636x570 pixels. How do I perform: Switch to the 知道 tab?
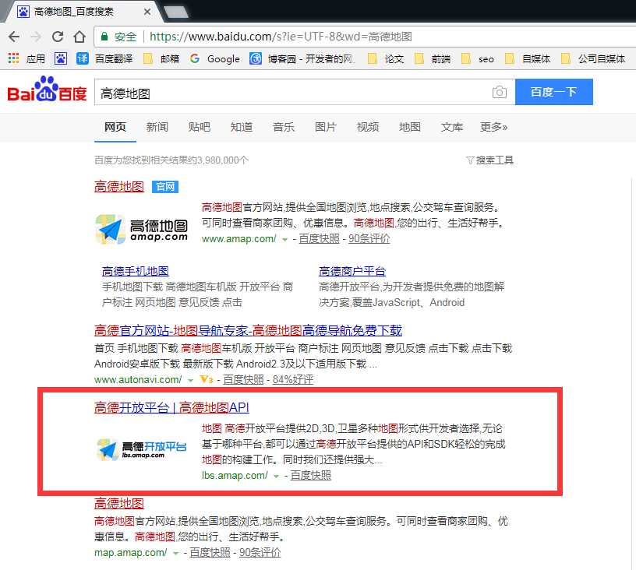pyautogui.click(x=242, y=127)
